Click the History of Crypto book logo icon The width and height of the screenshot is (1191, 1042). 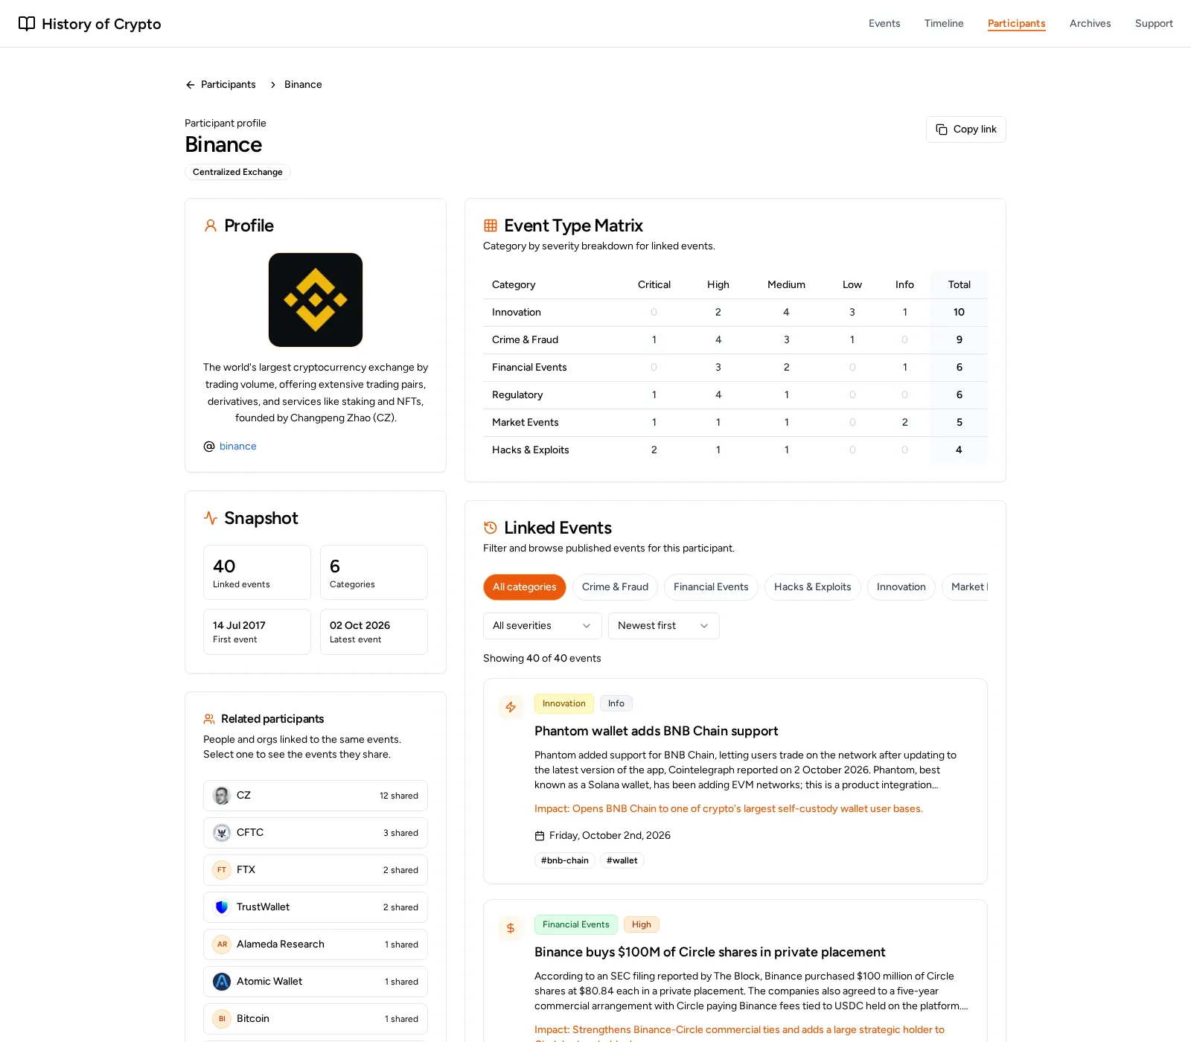tap(27, 24)
